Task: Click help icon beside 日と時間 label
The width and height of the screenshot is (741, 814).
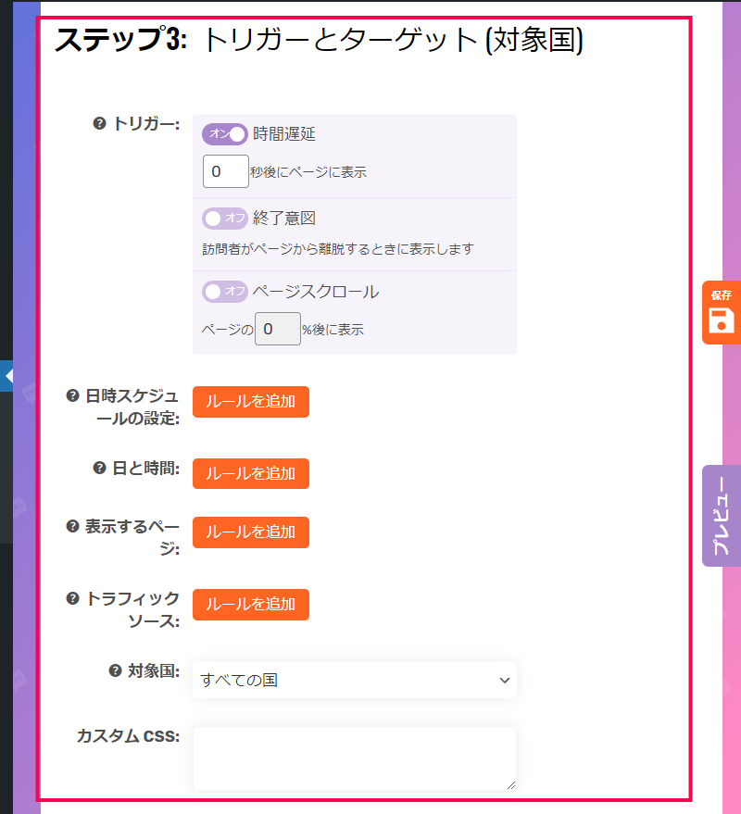Action: click(x=99, y=468)
